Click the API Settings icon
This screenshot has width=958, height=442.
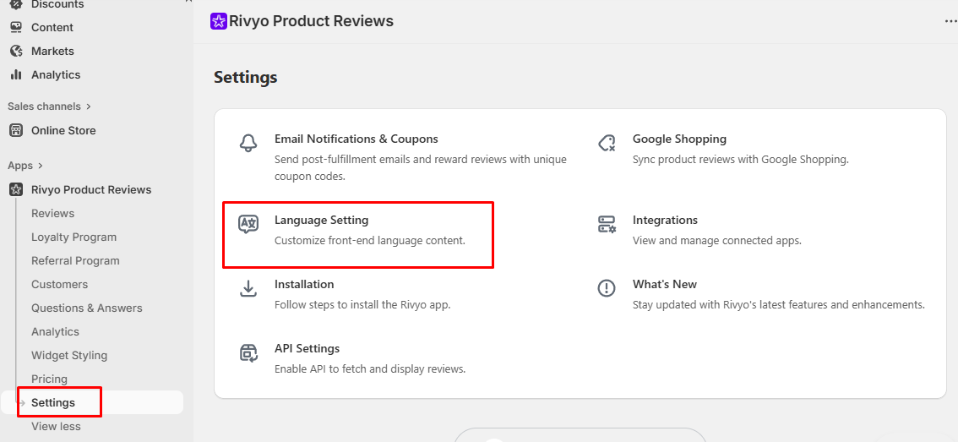pos(248,353)
